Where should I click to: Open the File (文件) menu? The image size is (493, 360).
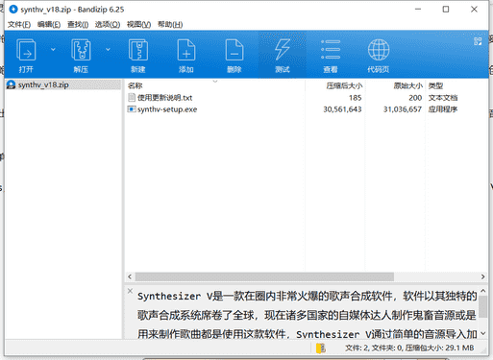coord(19,24)
